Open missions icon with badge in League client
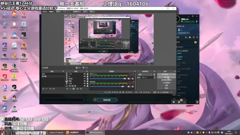This screenshot has height=135, width=240. pos(179,102)
